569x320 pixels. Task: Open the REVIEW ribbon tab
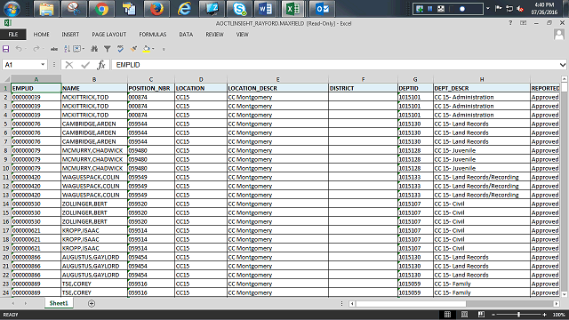[214, 35]
